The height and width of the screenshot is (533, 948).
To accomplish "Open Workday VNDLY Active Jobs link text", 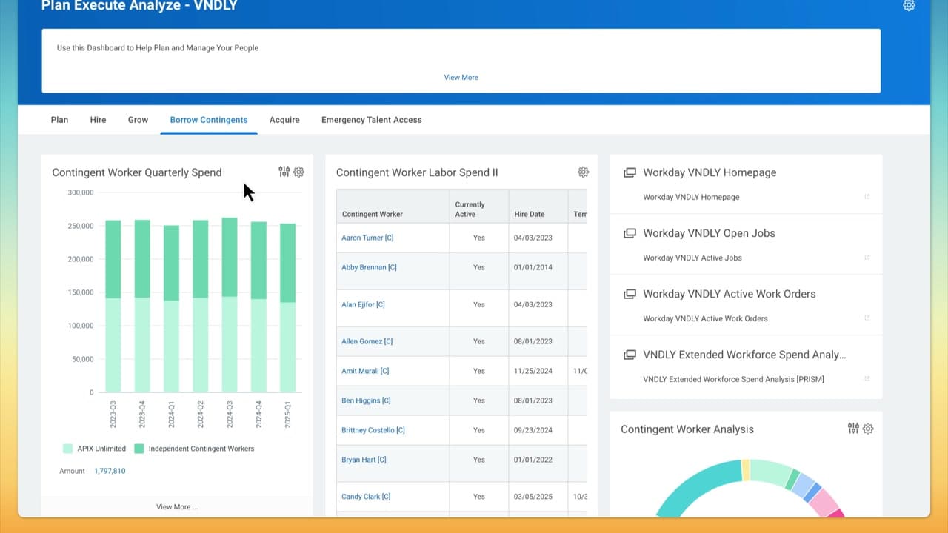I will (692, 258).
